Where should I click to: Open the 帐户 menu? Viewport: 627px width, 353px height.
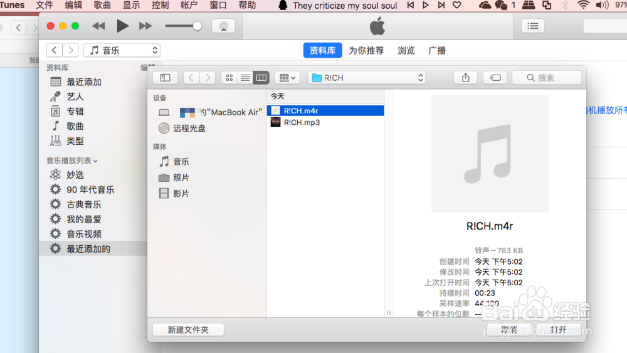point(189,5)
